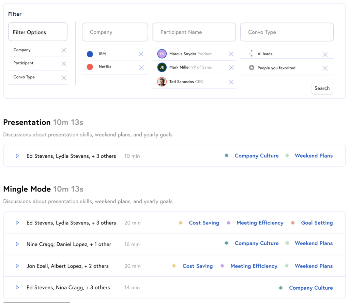Screen dimensions: 349x303
Task: Click the AI leads sparkle icon
Action: coord(251,54)
